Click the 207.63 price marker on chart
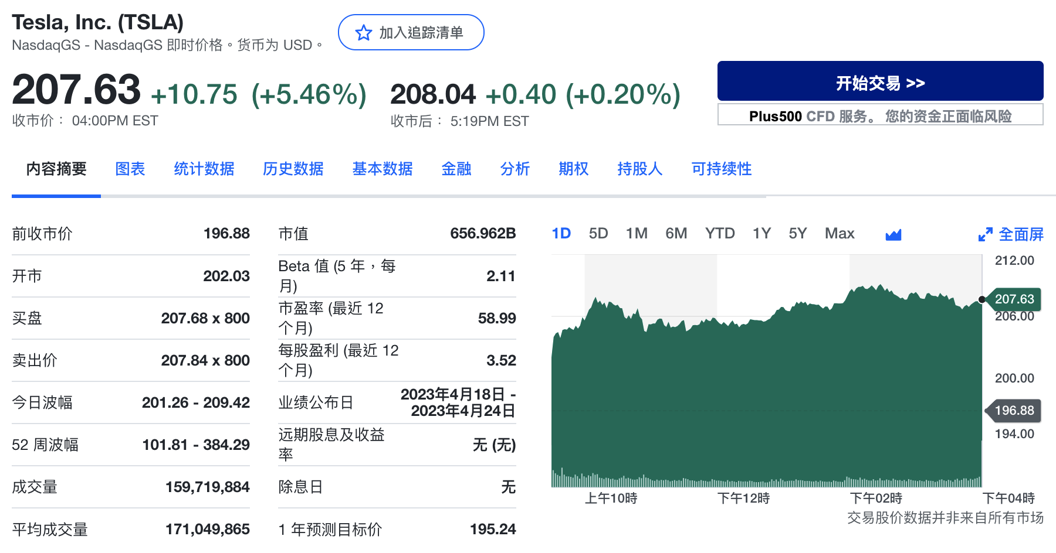Viewport: 1056px width, 553px height. click(1014, 299)
